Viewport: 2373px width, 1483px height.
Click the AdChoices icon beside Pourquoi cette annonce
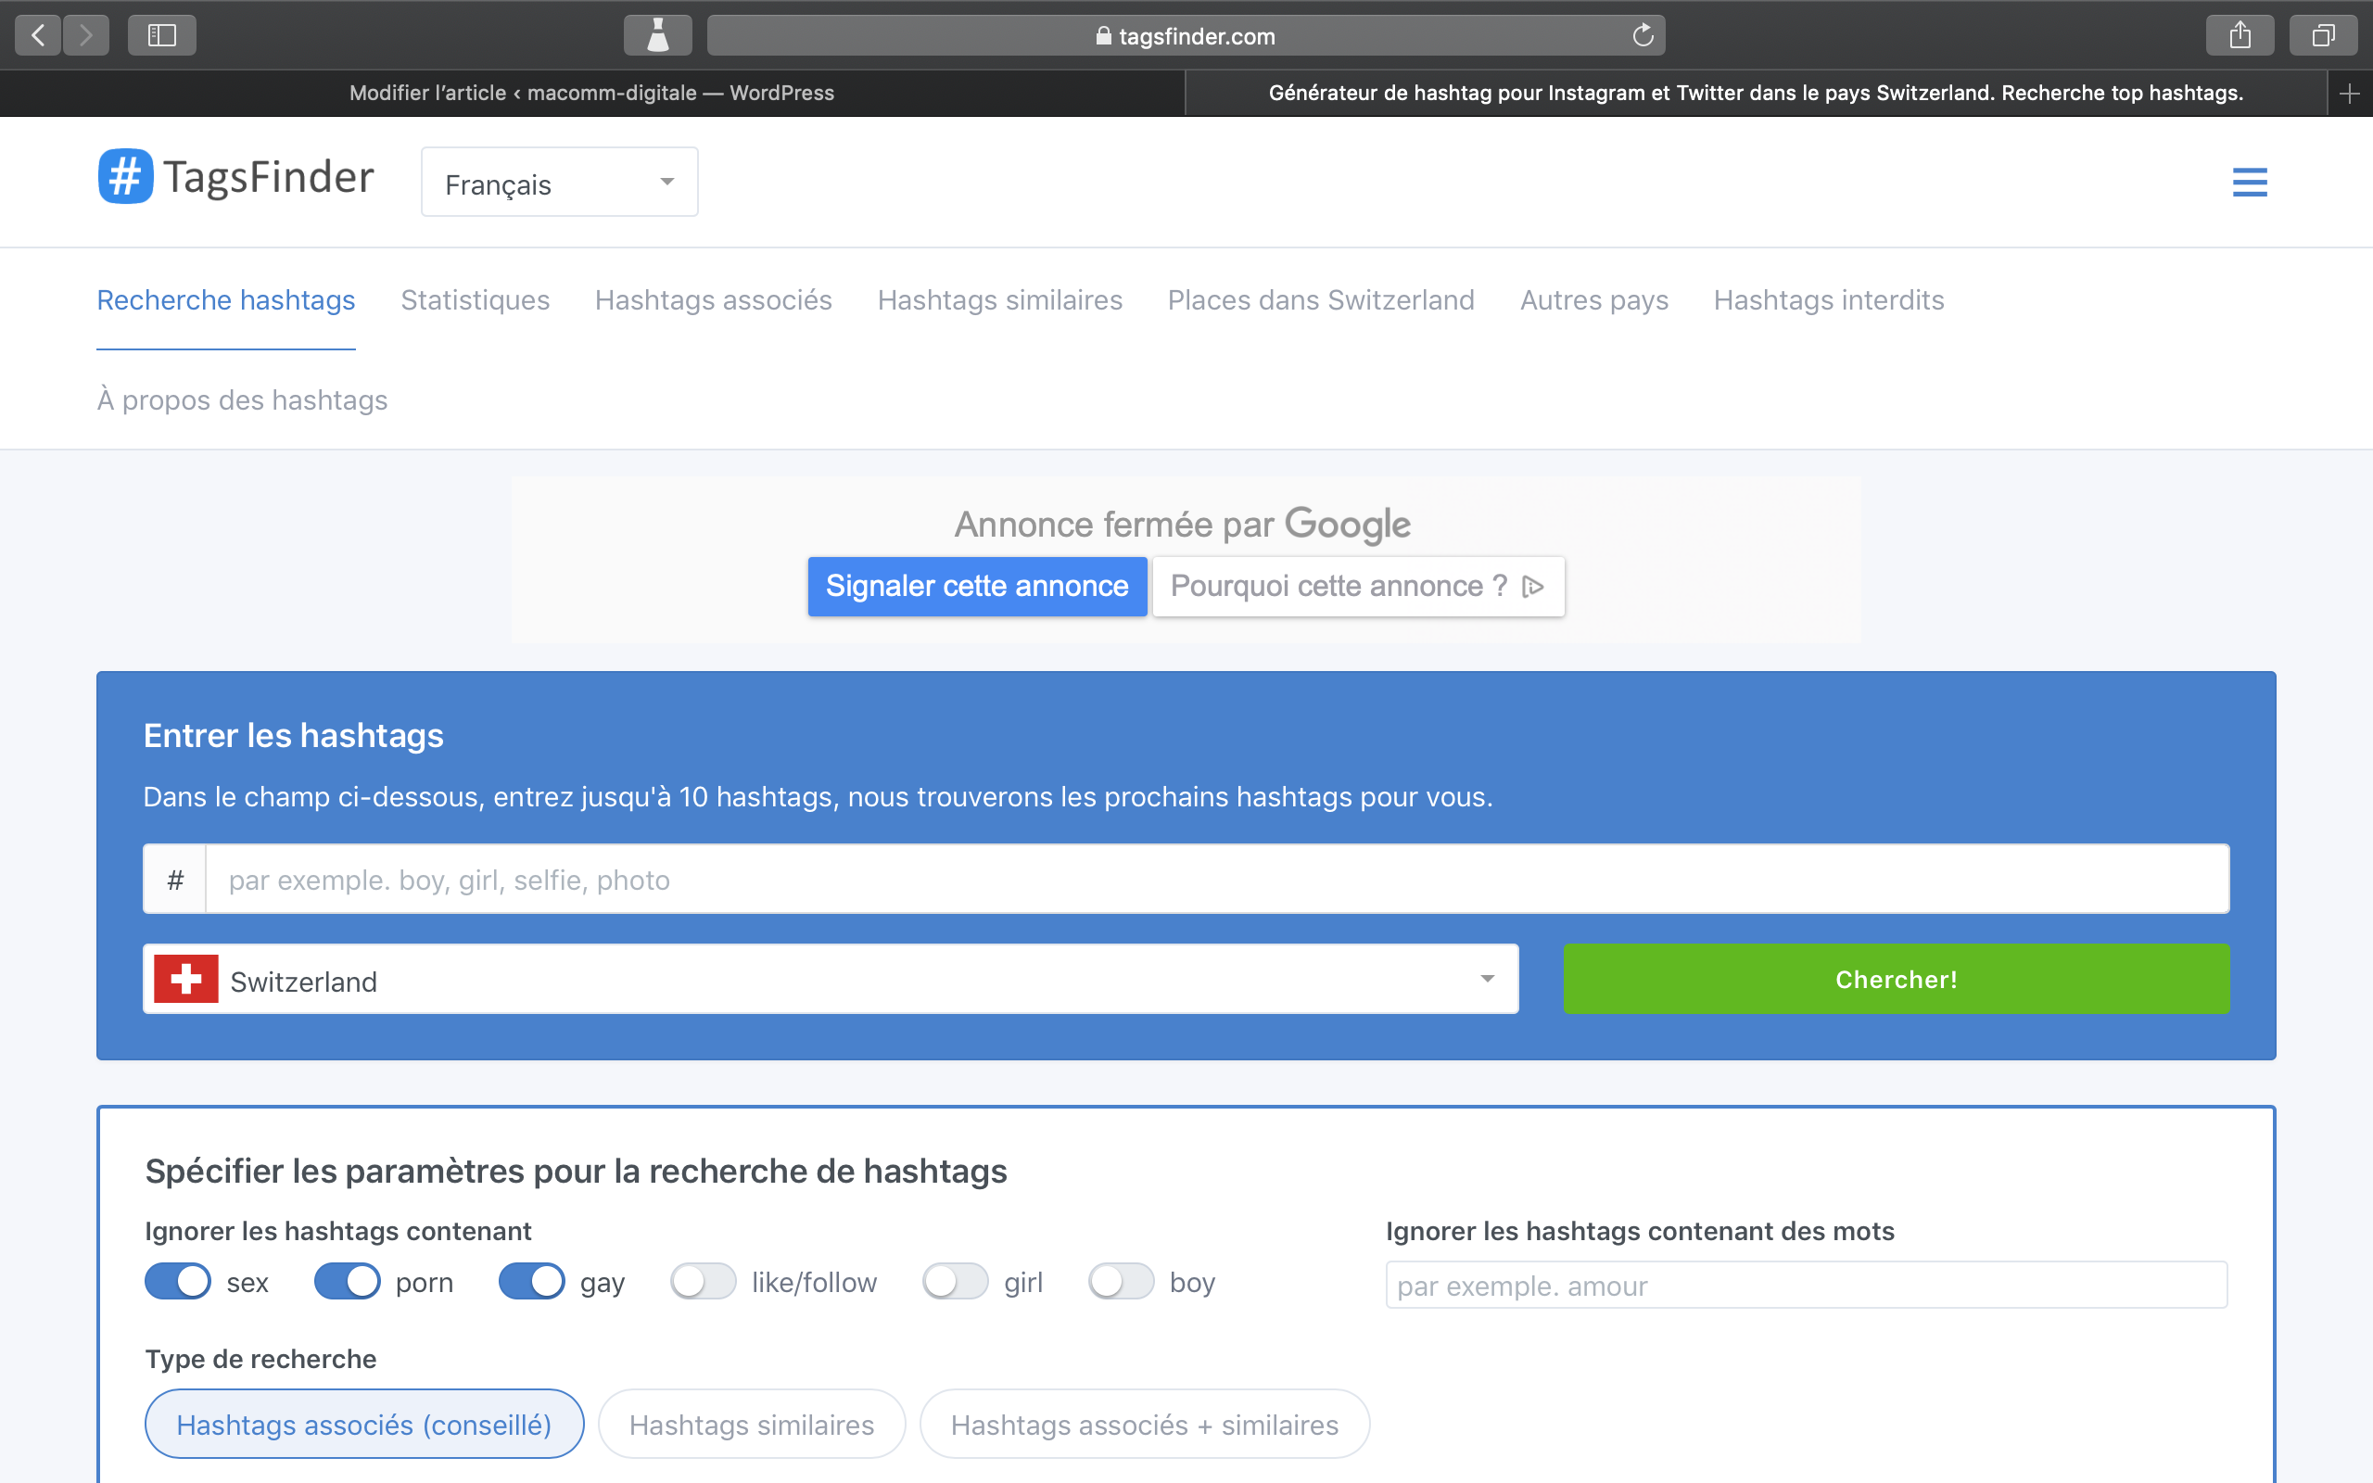point(1532,587)
